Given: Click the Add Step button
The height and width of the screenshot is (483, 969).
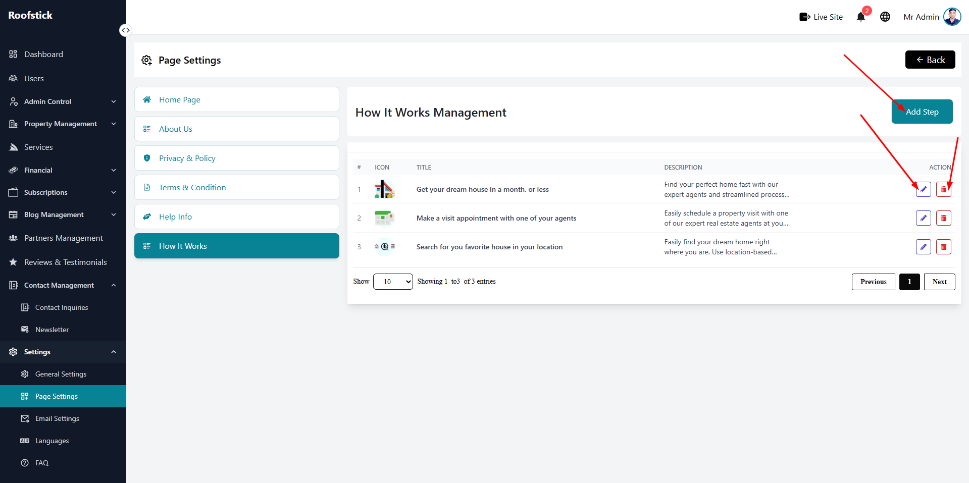Looking at the screenshot, I should (x=922, y=112).
